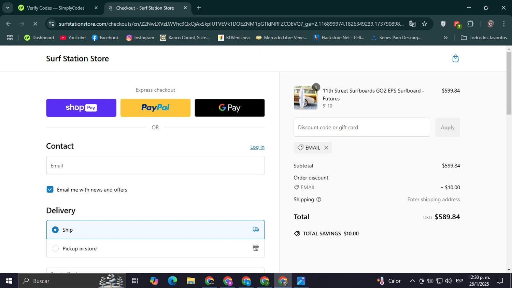Open the shield extension icon

[443, 24]
